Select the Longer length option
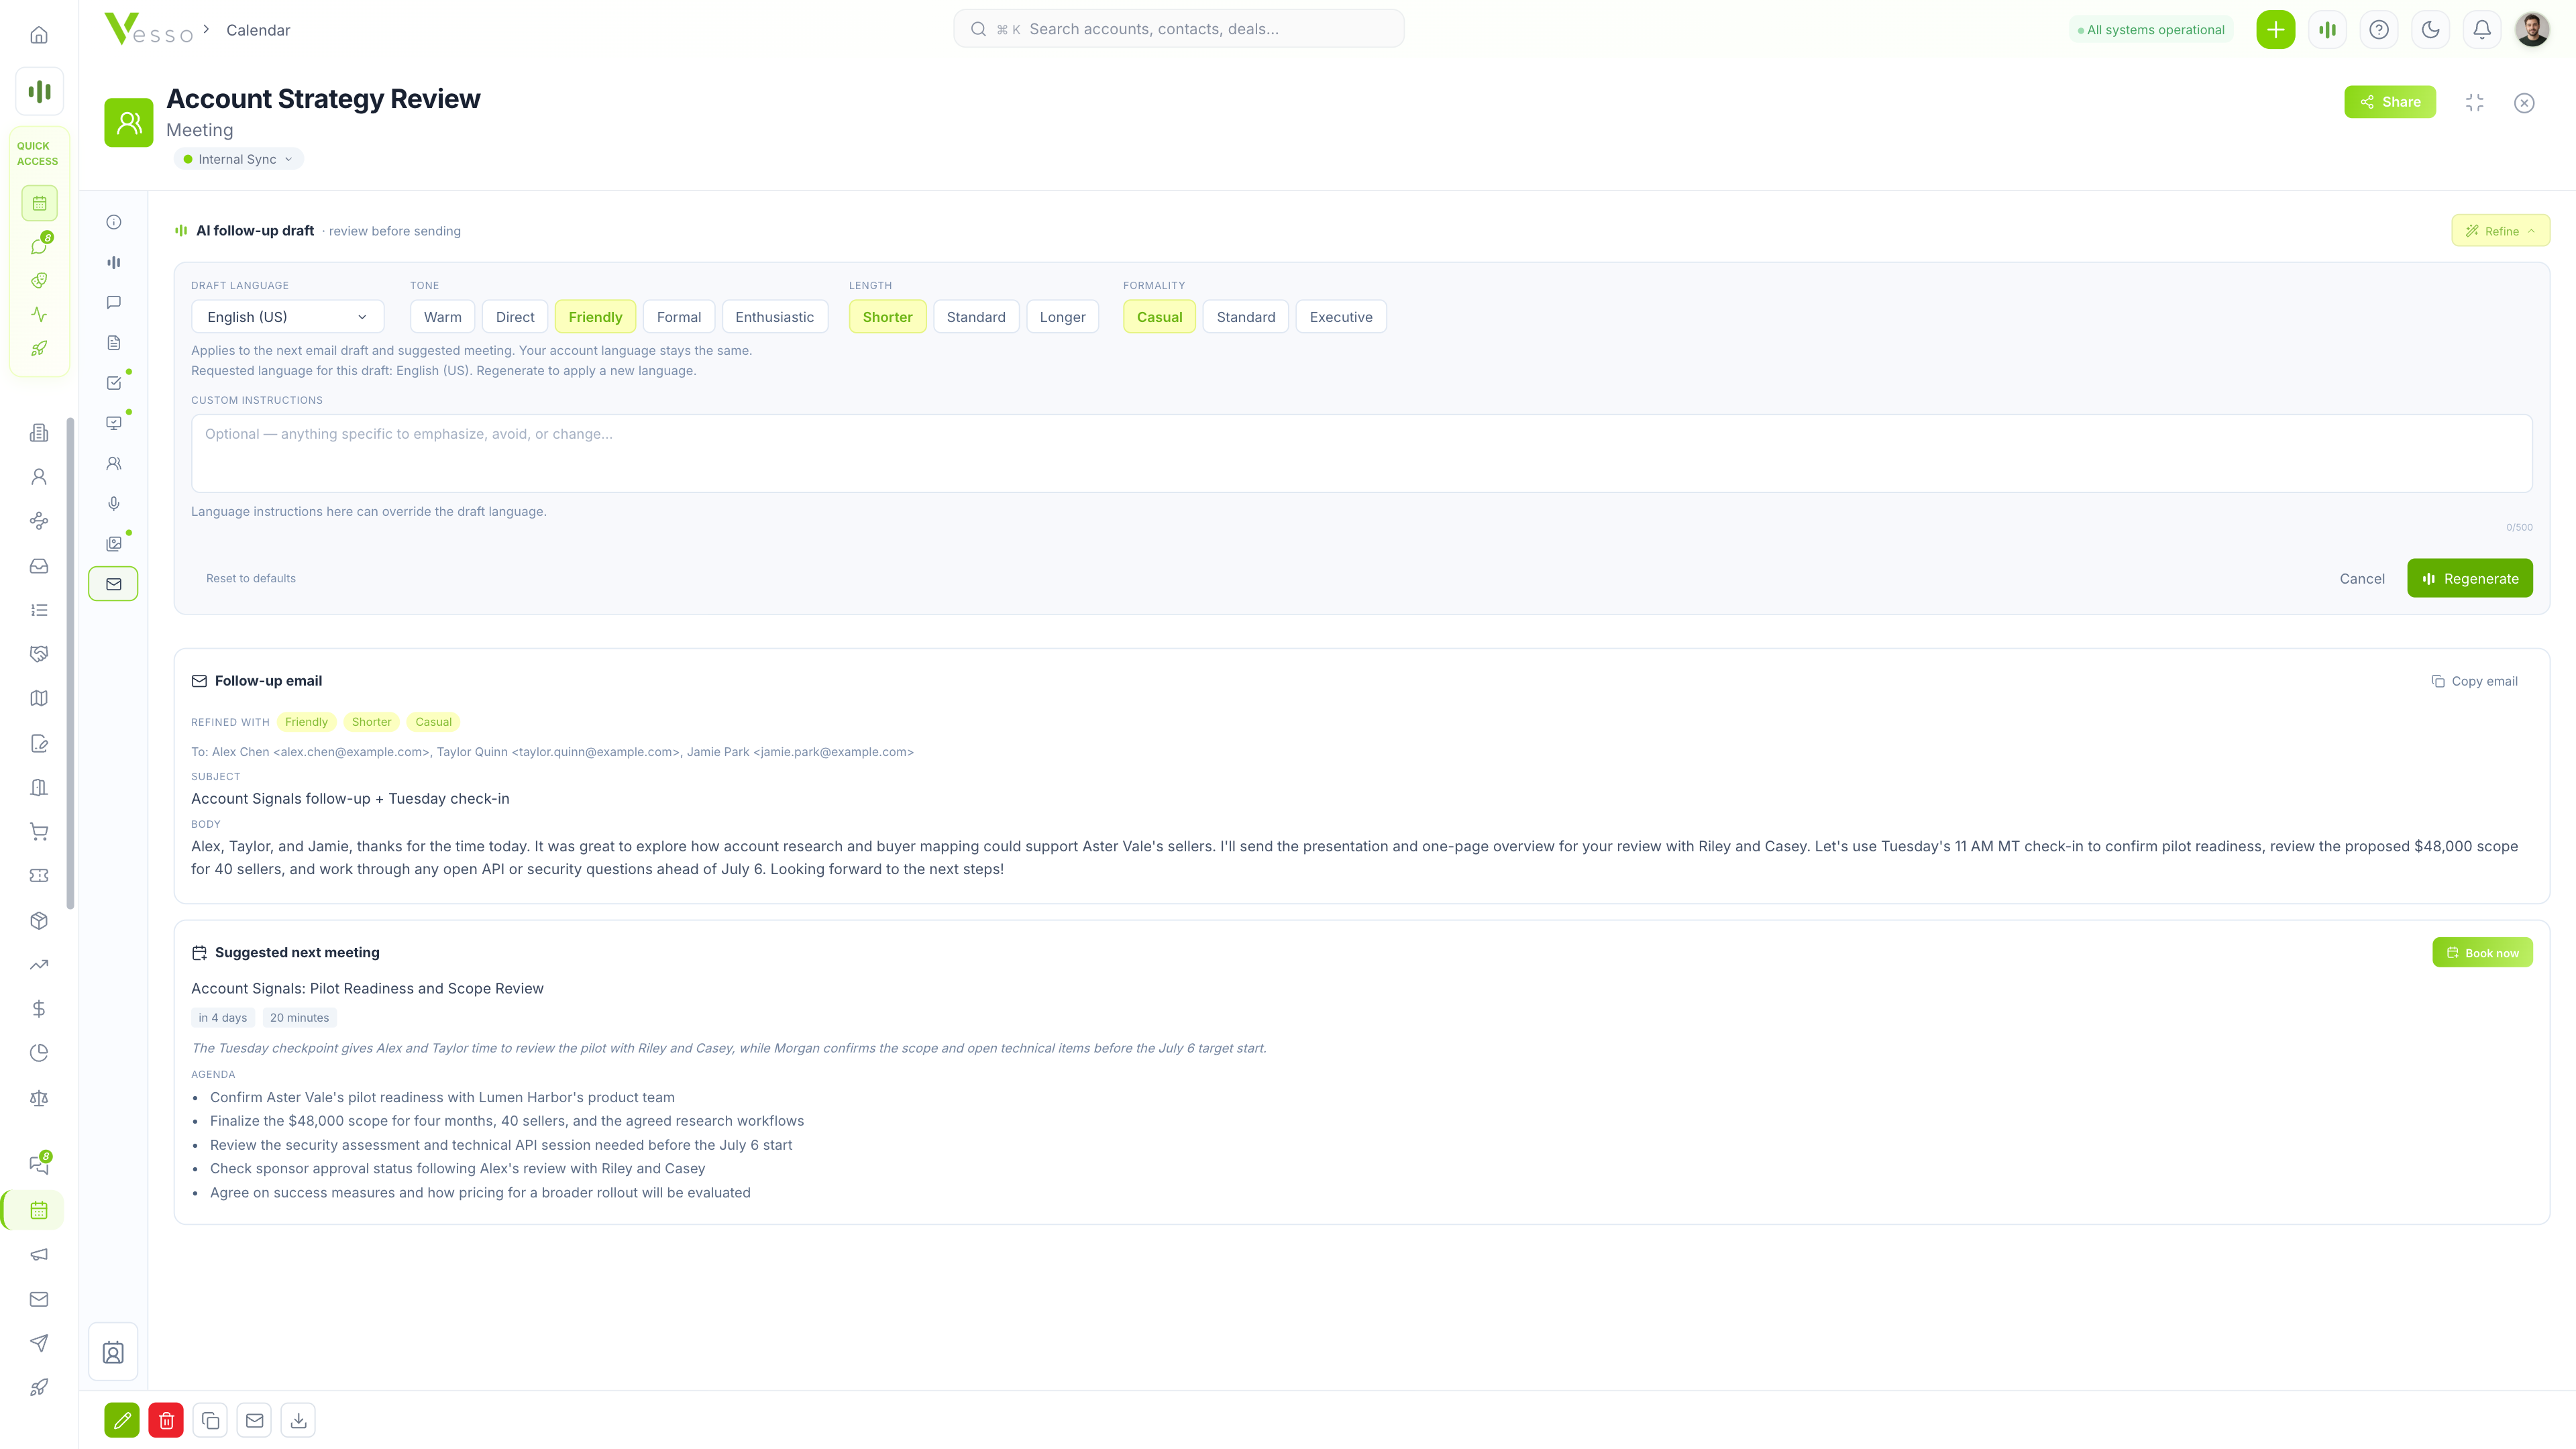Viewport: 2576px width, 1449px height. point(1062,317)
